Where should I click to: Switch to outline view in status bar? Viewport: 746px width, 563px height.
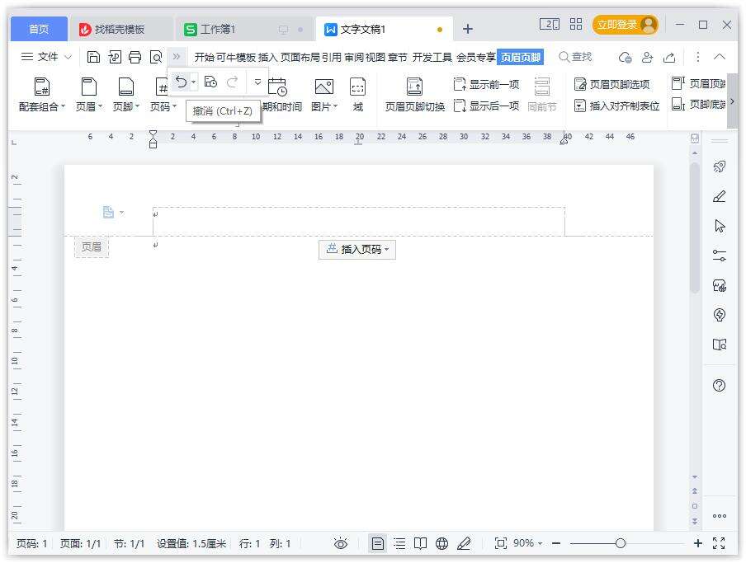click(399, 543)
